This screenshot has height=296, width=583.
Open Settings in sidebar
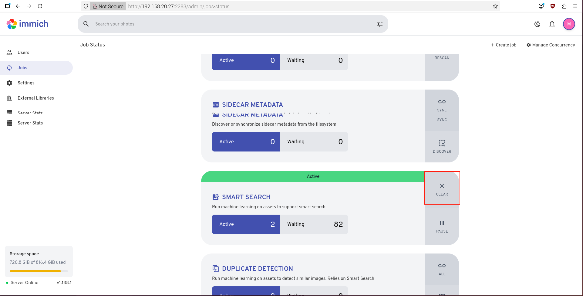click(x=26, y=83)
